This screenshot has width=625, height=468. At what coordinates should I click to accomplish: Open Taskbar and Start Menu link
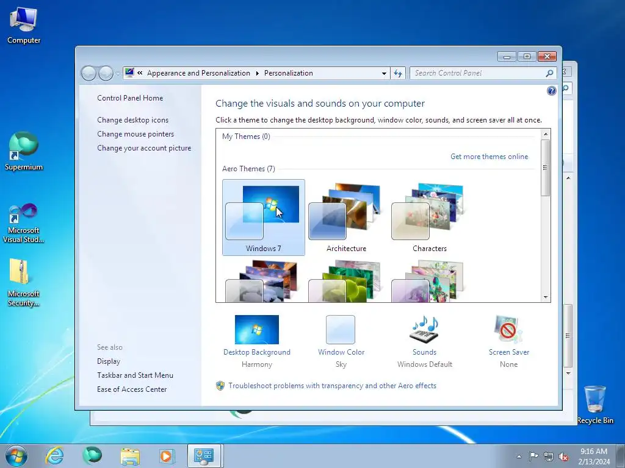[x=135, y=375]
